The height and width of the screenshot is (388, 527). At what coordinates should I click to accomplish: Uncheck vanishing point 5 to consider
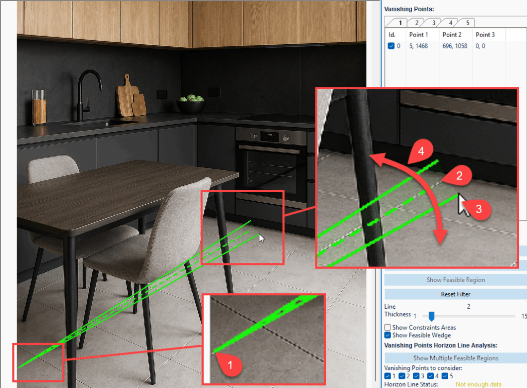445,376
